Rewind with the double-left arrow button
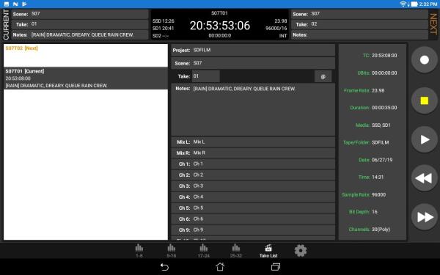Image resolution: width=440 pixels, height=275 pixels. pos(425,178)
